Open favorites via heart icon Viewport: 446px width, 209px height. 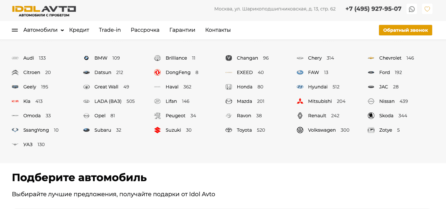(427, 9)
